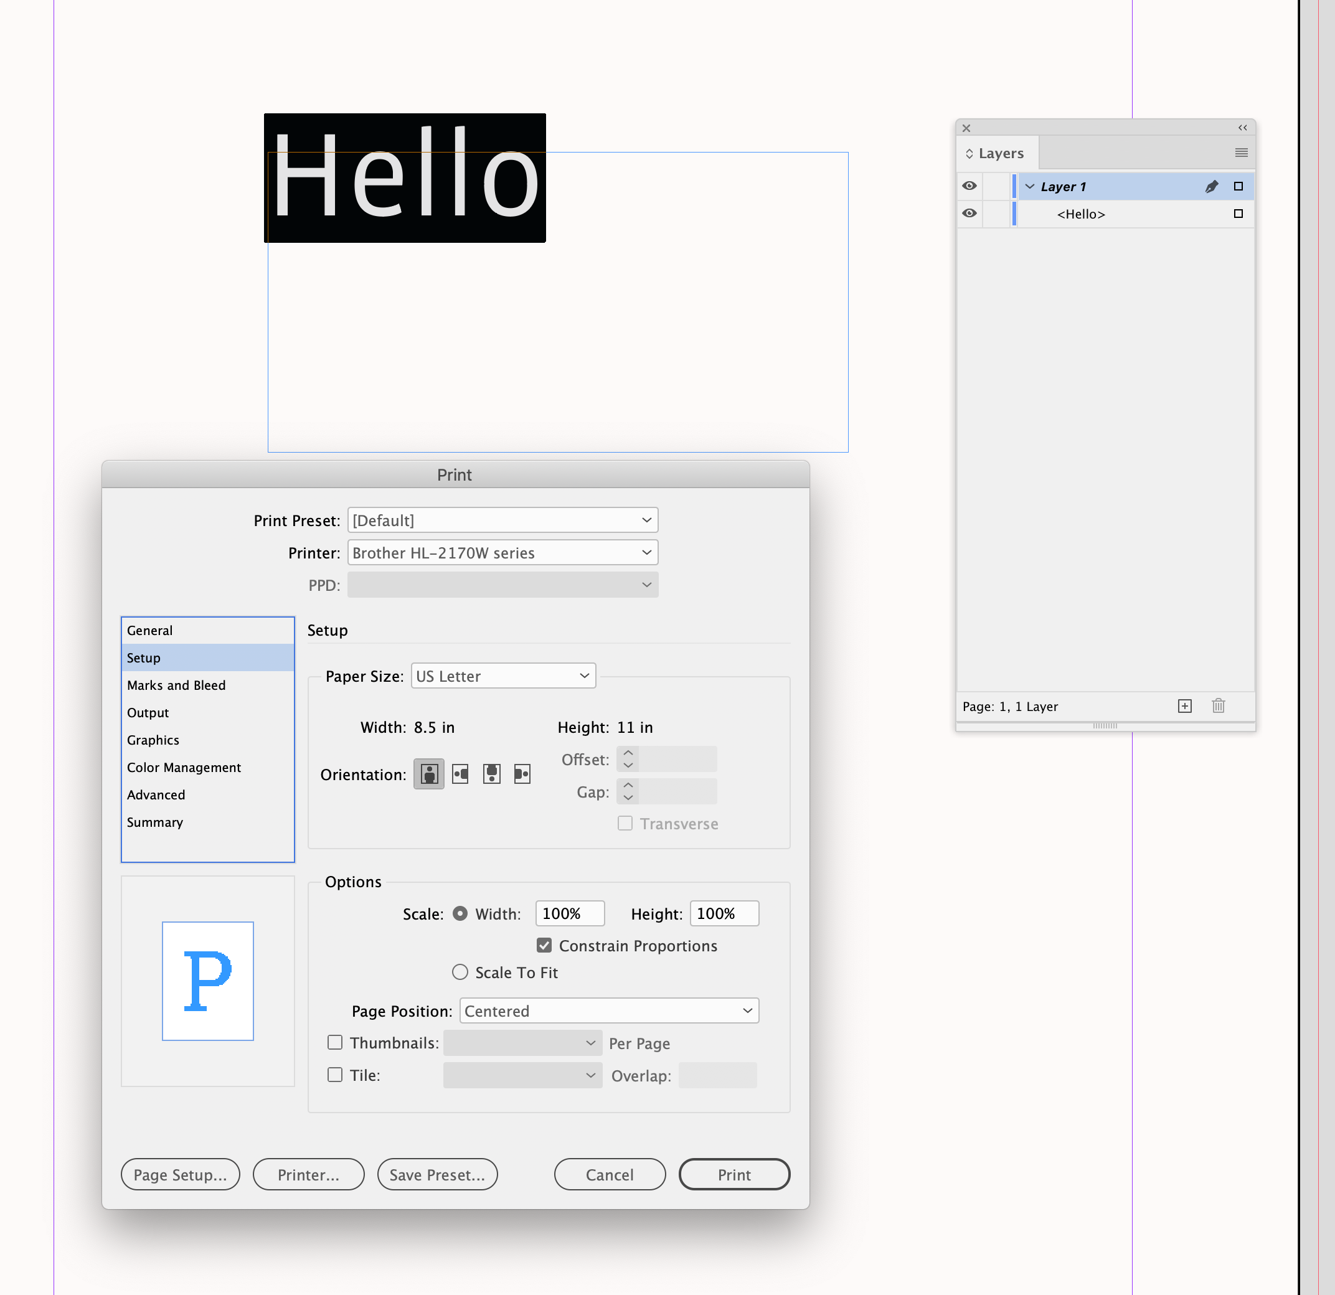The width and height of the screenshot is (1335, 1295).
Task: Open the Paper Size dropdown
Action: click(x=502, y=676)
